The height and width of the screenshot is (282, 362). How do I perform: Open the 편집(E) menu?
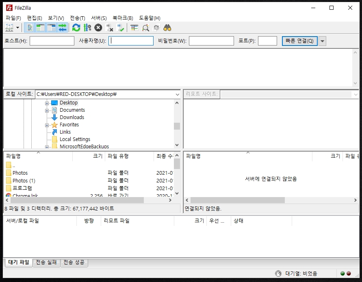pyautogui.click(x=35, y=18)
